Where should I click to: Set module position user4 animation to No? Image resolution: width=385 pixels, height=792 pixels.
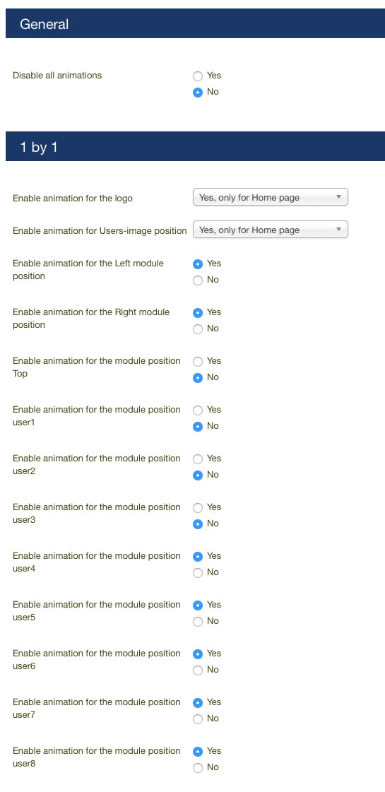point(198,573)
